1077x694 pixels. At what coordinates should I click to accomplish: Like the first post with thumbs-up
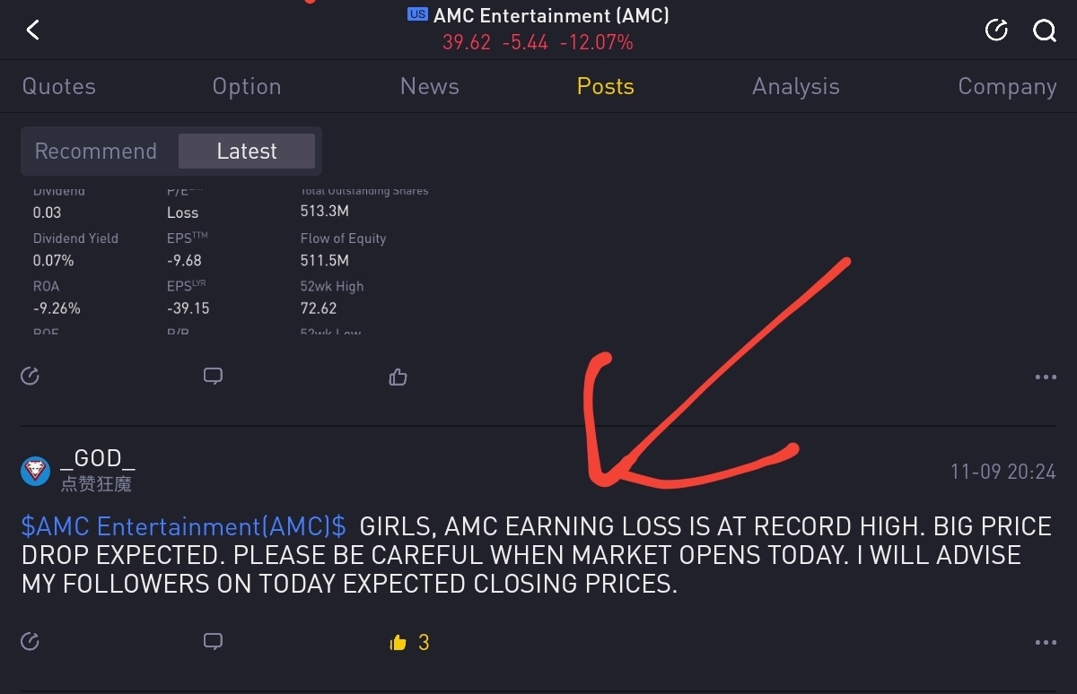(x=398, y=377)
